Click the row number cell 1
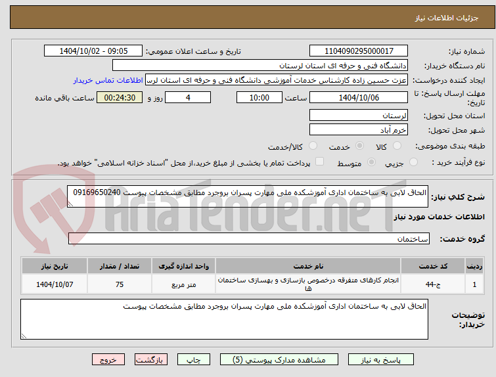496x377 pixels. [x=474, y=284]
